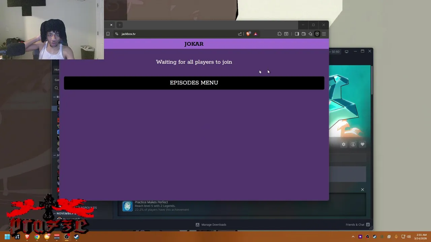The image size is (431, 242).
Task: Open Google Chrome from the taskbar
Action: coord(37,237)
